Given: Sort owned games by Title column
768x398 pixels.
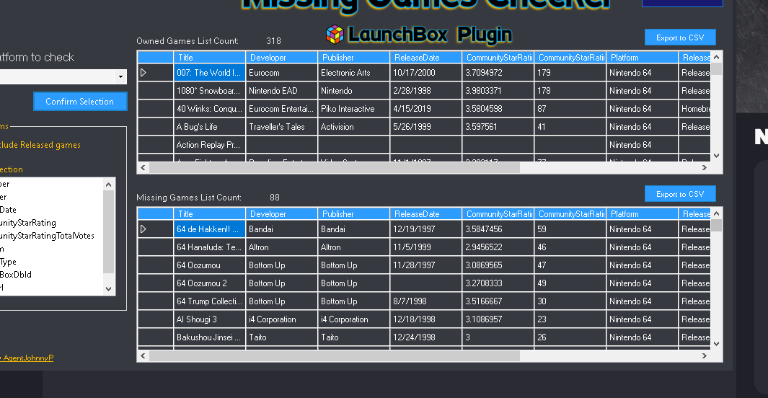Looking at the screenshot, I should pyautogui.click(x=209, y=57).
